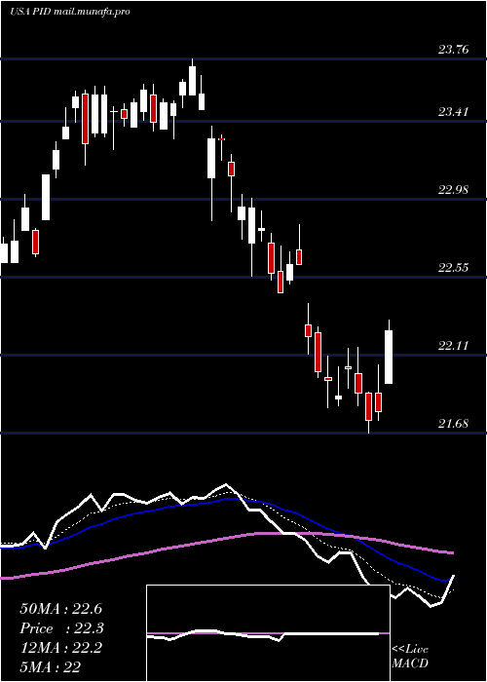This screenshot has height=682, width=487.
Task: Click the 5MA : 22 readout
Action: [50, 667]
